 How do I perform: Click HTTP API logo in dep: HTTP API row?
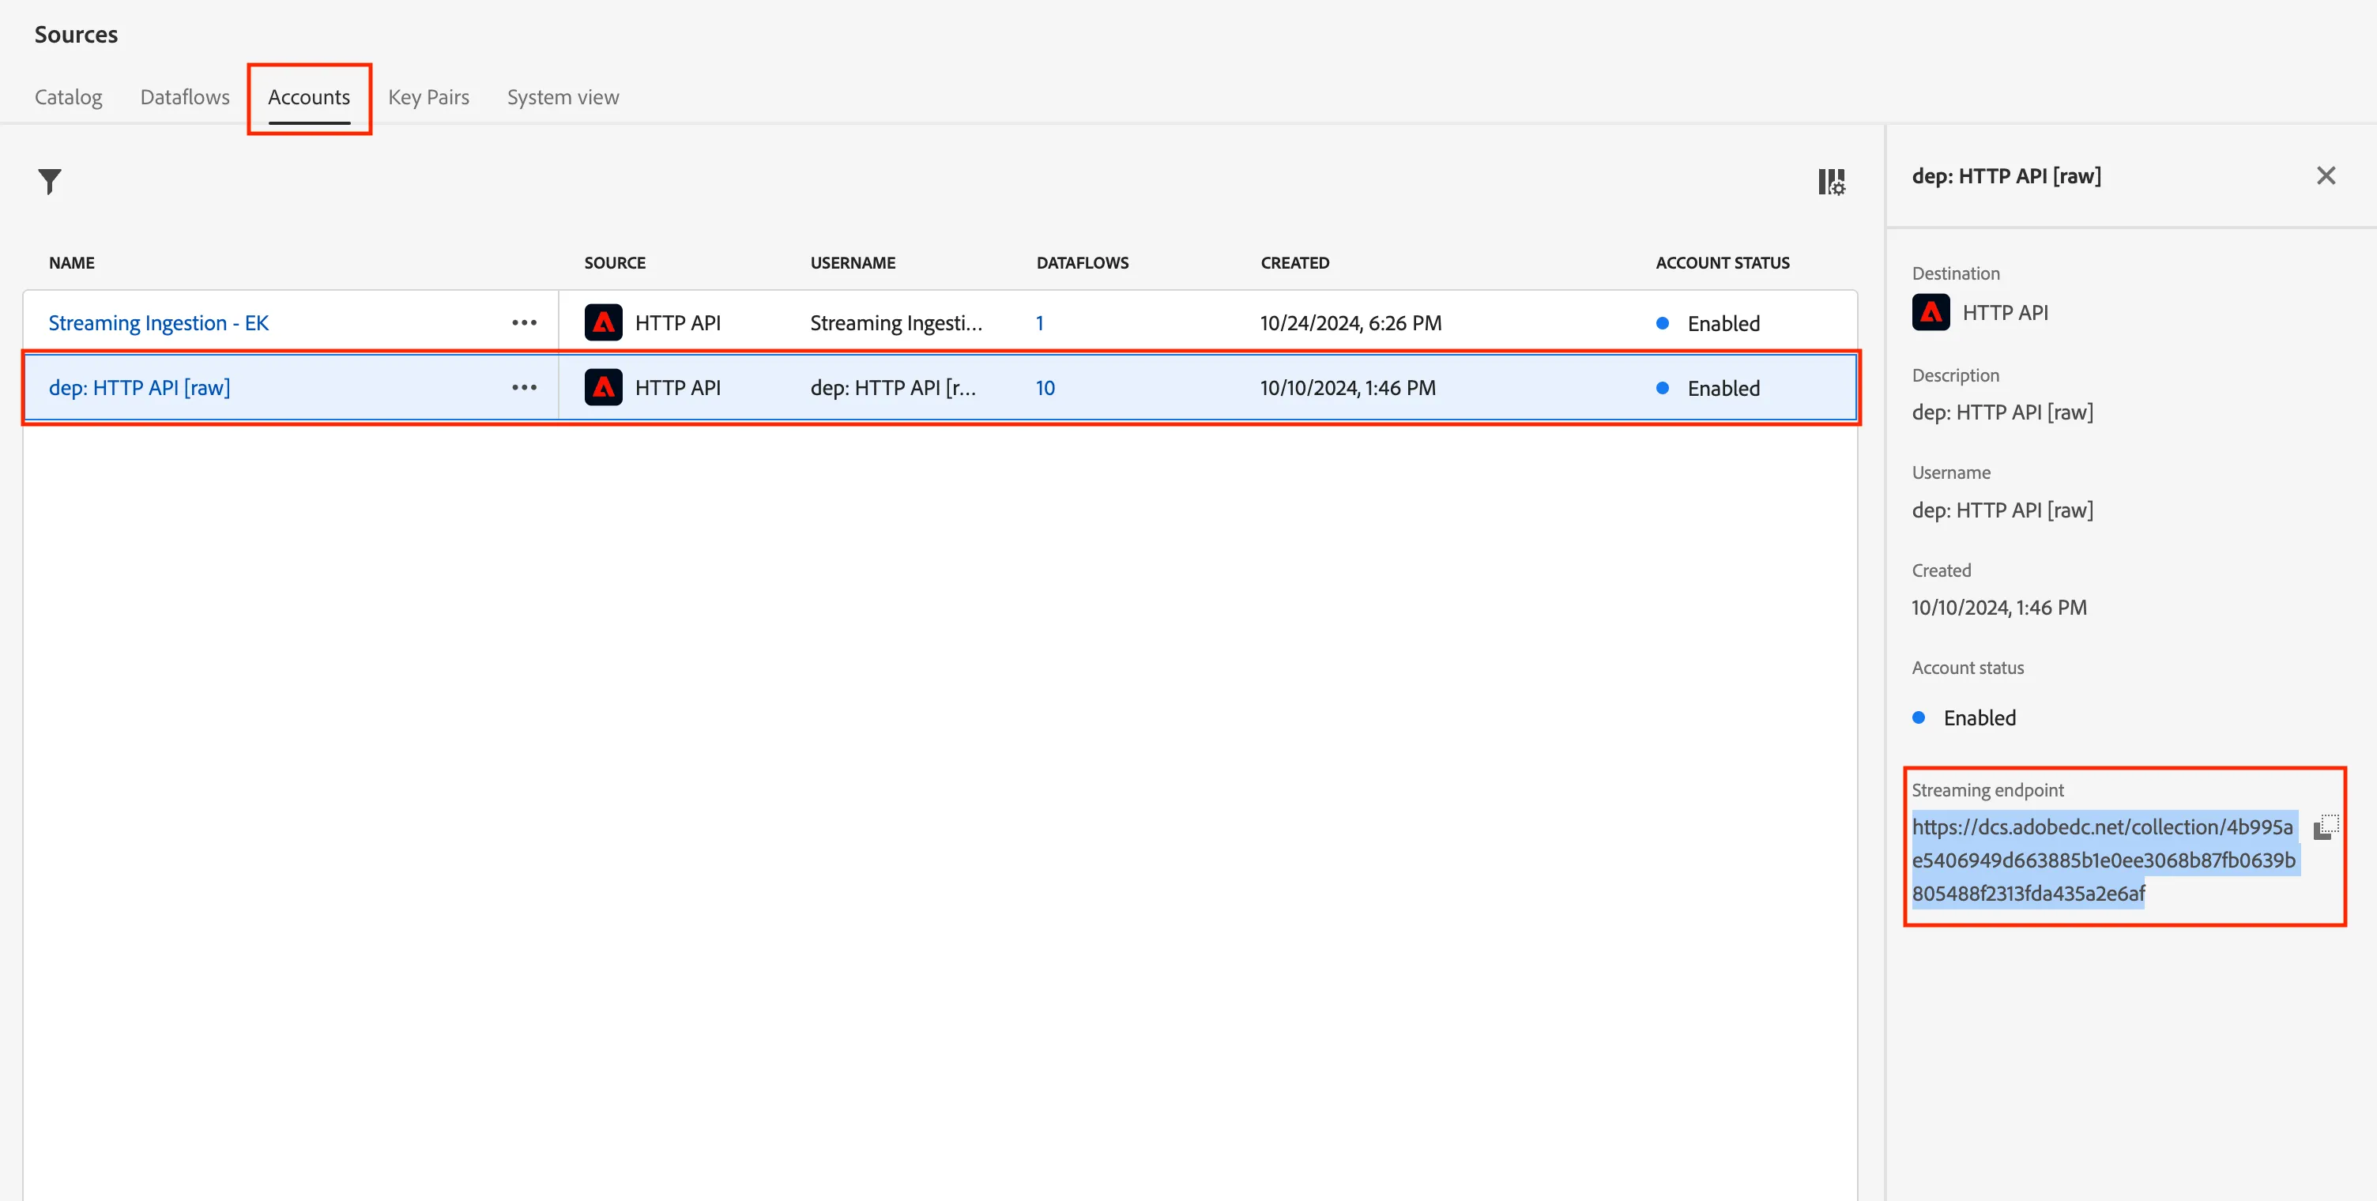[604, 387]
